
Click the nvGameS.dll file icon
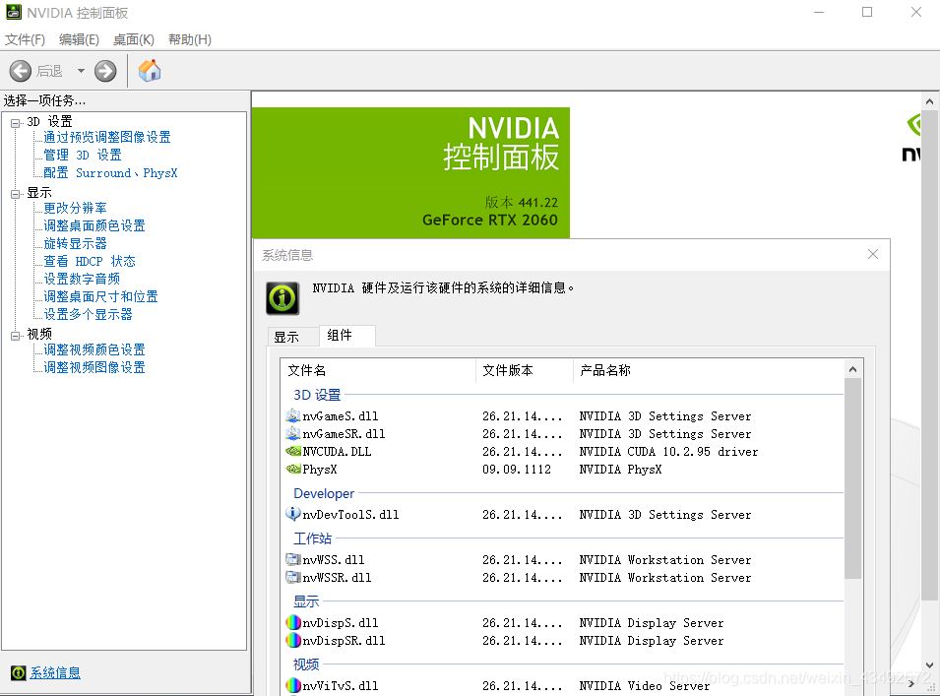coord(292,416)
